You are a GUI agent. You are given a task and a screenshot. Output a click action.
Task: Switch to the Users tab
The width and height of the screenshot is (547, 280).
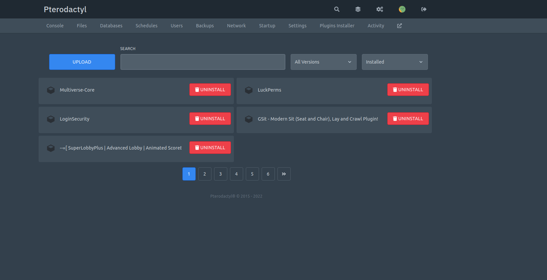point(177,26)
